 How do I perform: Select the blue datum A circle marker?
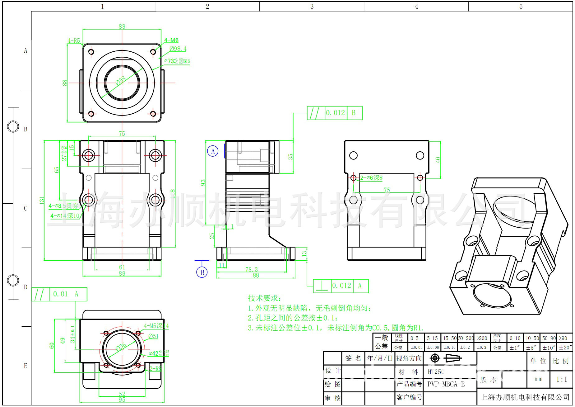213,151
